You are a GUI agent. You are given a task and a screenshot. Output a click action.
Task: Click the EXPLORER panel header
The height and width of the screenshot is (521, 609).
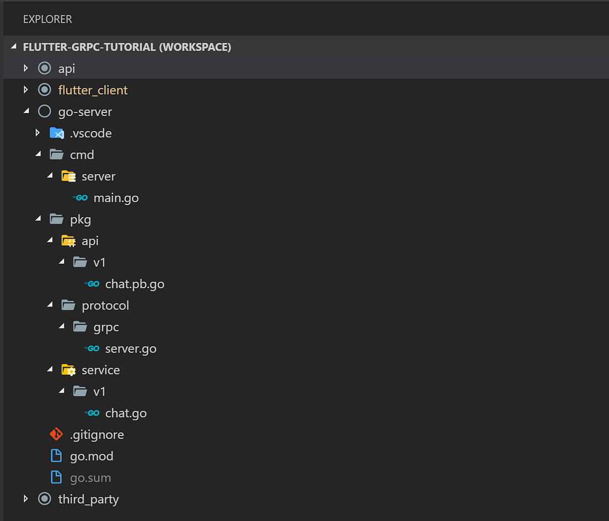(x=47, y=19)
